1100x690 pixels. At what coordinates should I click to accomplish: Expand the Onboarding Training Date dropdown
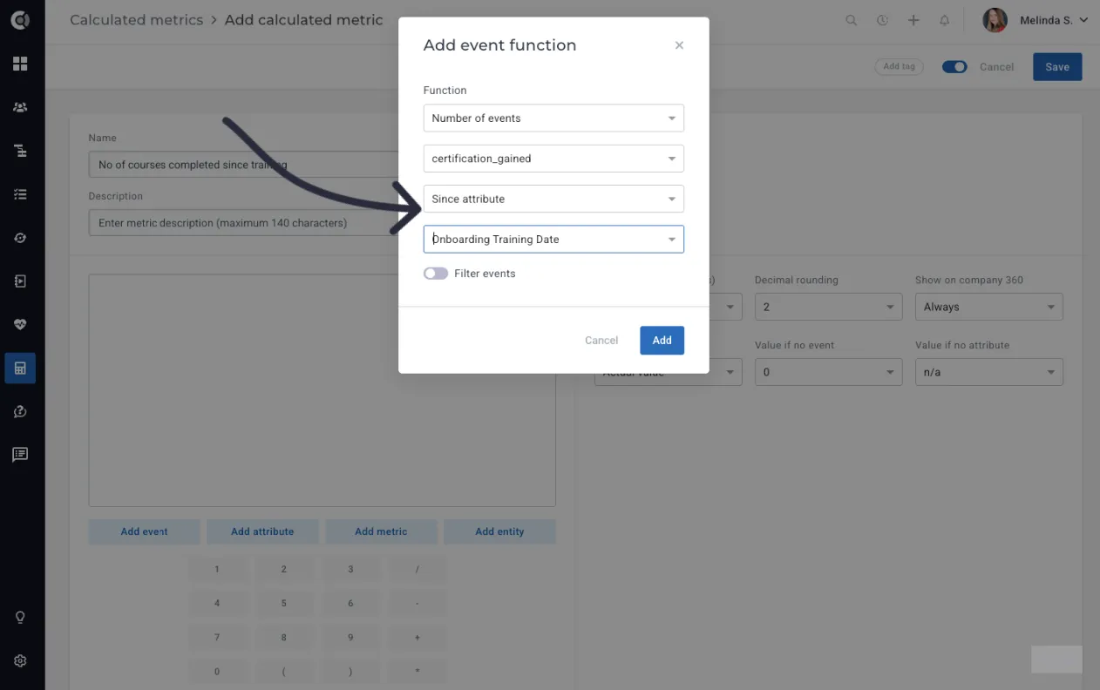[x=553, y=239]
